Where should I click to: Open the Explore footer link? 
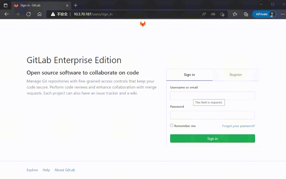[32, 170]
